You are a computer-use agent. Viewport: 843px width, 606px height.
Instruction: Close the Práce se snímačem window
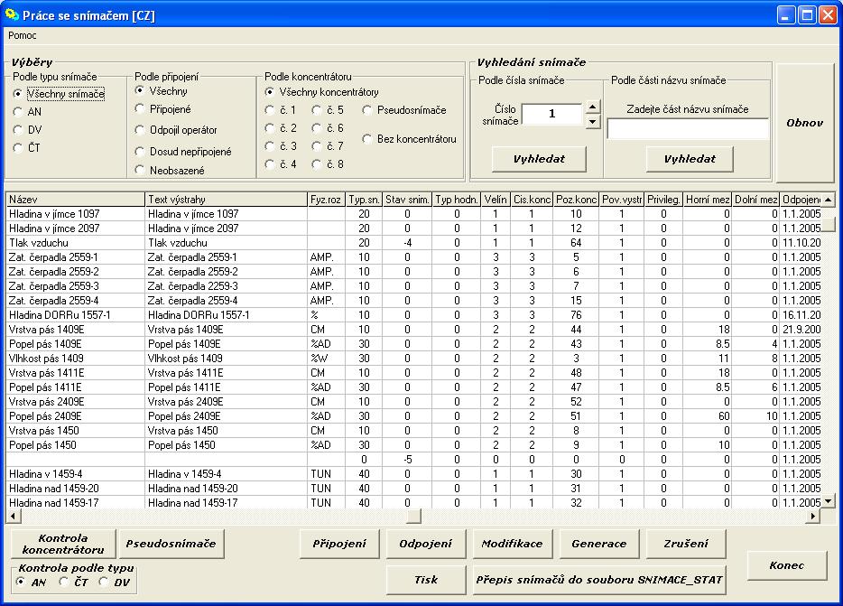pos(828,15)
